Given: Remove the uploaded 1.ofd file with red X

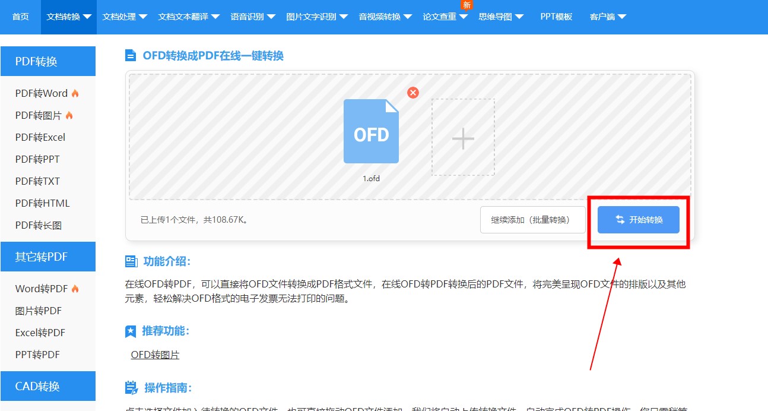Looking at the screenshot, I should click(413, 93).
